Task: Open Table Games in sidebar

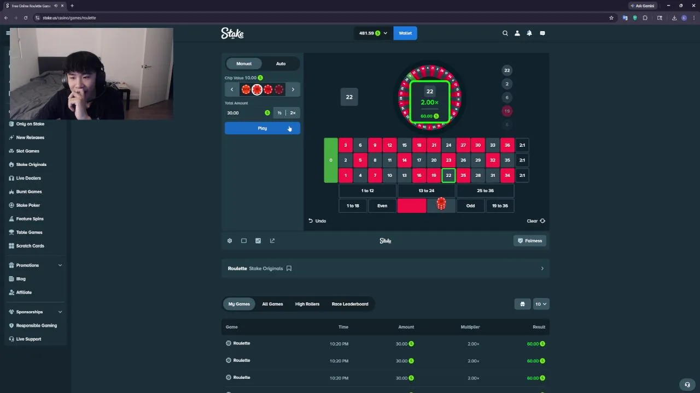Action: click(x=29, y=233)
